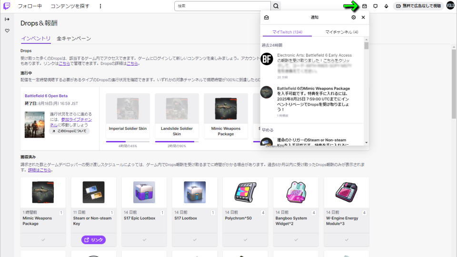The image size is (457, 257).
Task: Open the Mimic Weapons Package notification message
Action: (314, 99)
